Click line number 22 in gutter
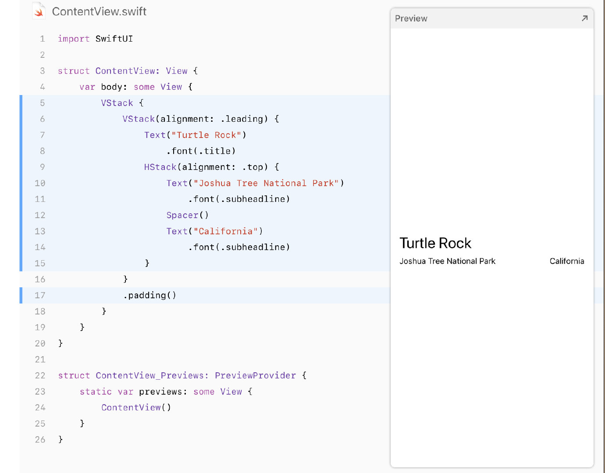This screenshot has width=605, height=473. [x=40, y=376]
